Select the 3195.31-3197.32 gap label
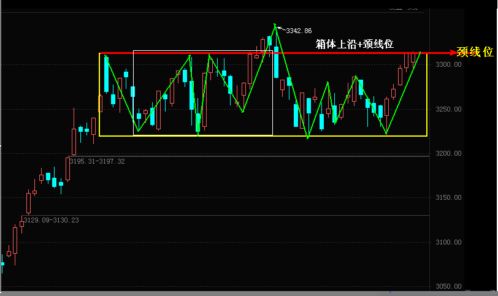Screen dimensions: 498x296 point(97,162)
